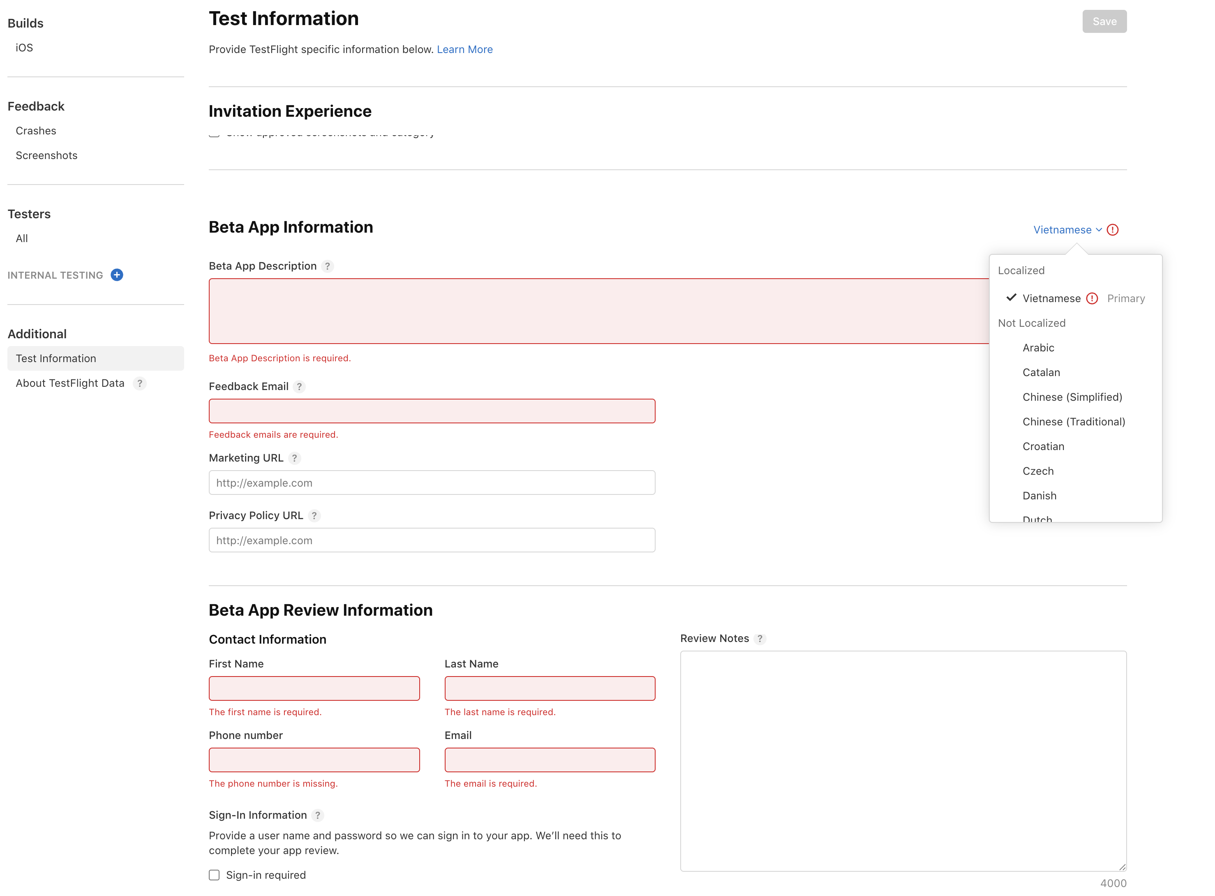This screenshot has width=1215, height=896.
Task: Click the Save button
Action: click(1104, 22)
